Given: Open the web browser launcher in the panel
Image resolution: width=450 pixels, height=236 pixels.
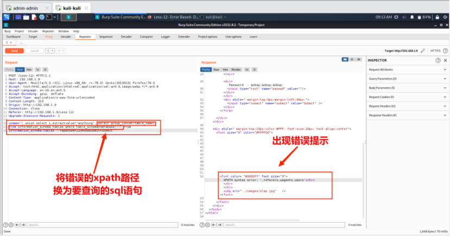Looking at the screenshot, I should point(42,17).
